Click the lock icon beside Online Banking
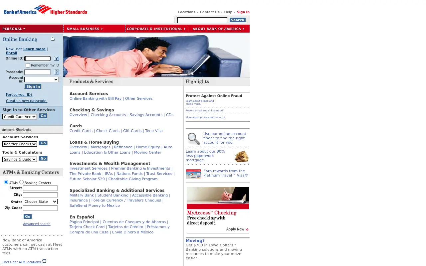Screen dimensions: 426x266 tap(53, 39)
